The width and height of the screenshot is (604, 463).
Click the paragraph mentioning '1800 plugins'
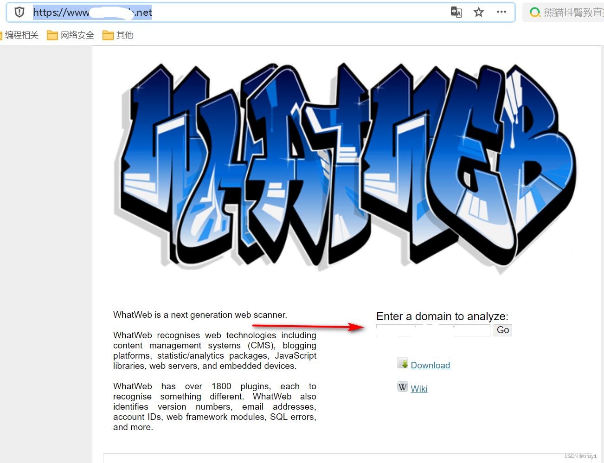pos(215,407)
